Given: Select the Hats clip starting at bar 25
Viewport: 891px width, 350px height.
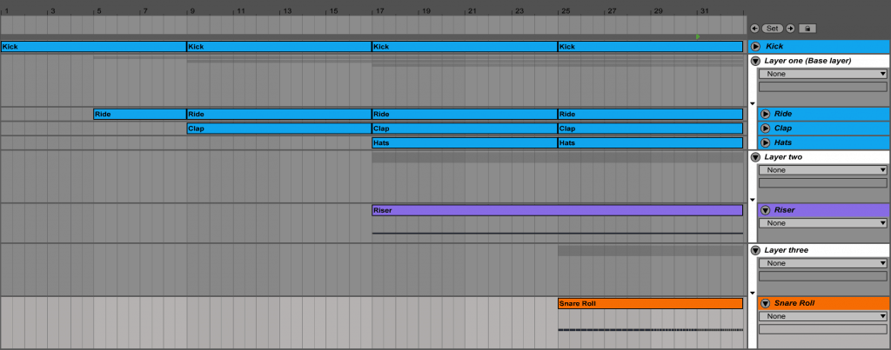Looking at the screenshot, I should coord(651,142).
